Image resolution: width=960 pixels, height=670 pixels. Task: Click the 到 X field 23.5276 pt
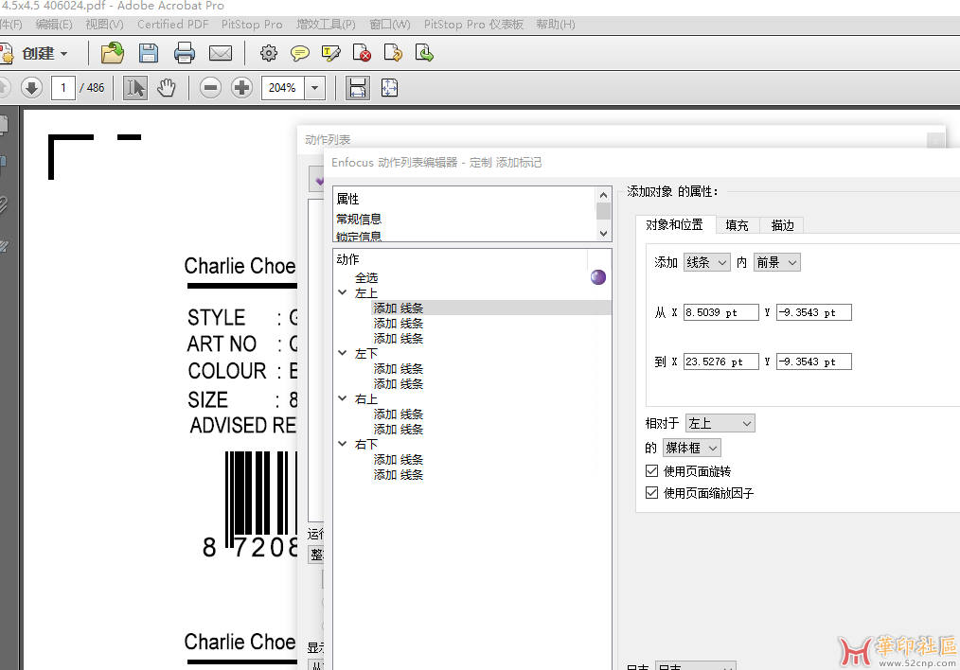tap(720, 361)
